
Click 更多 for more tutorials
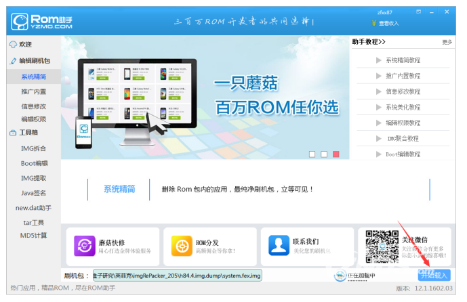[447, 42]
